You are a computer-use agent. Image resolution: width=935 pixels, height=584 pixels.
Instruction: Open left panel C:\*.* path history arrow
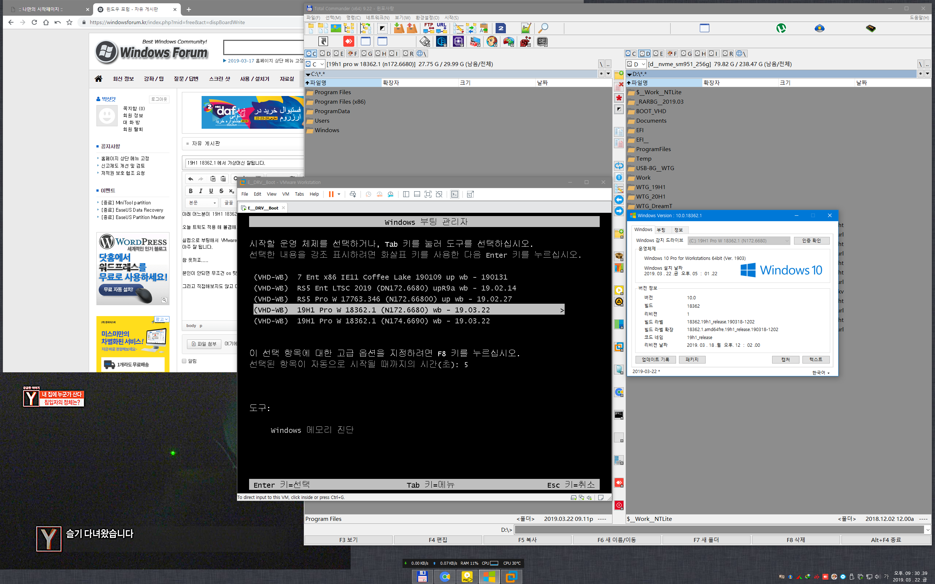pyautogui.click(x=608, y=74)
